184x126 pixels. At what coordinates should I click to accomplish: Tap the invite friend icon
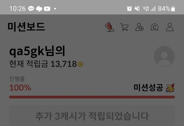(x=139, y=27)
